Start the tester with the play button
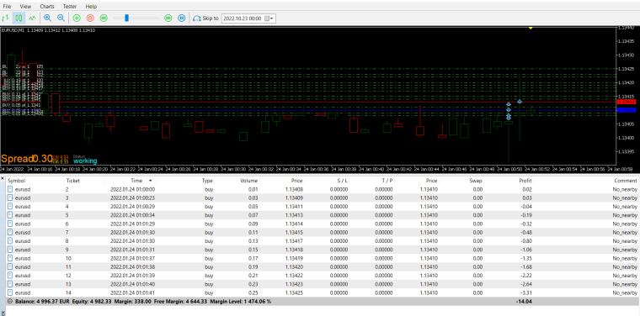The image size is (640, 316). tap(77, 18)
